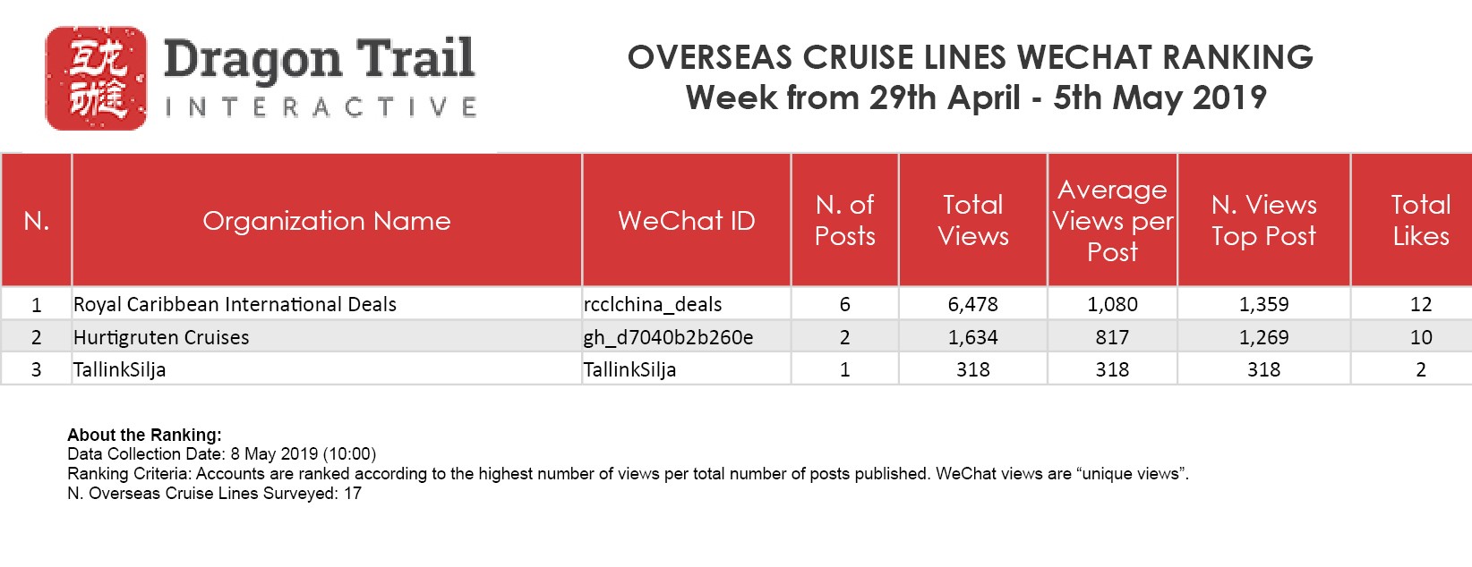Click the Dragon Trail Interactive wordmark
1472x567 pixels.
click(x=320, y=79)
